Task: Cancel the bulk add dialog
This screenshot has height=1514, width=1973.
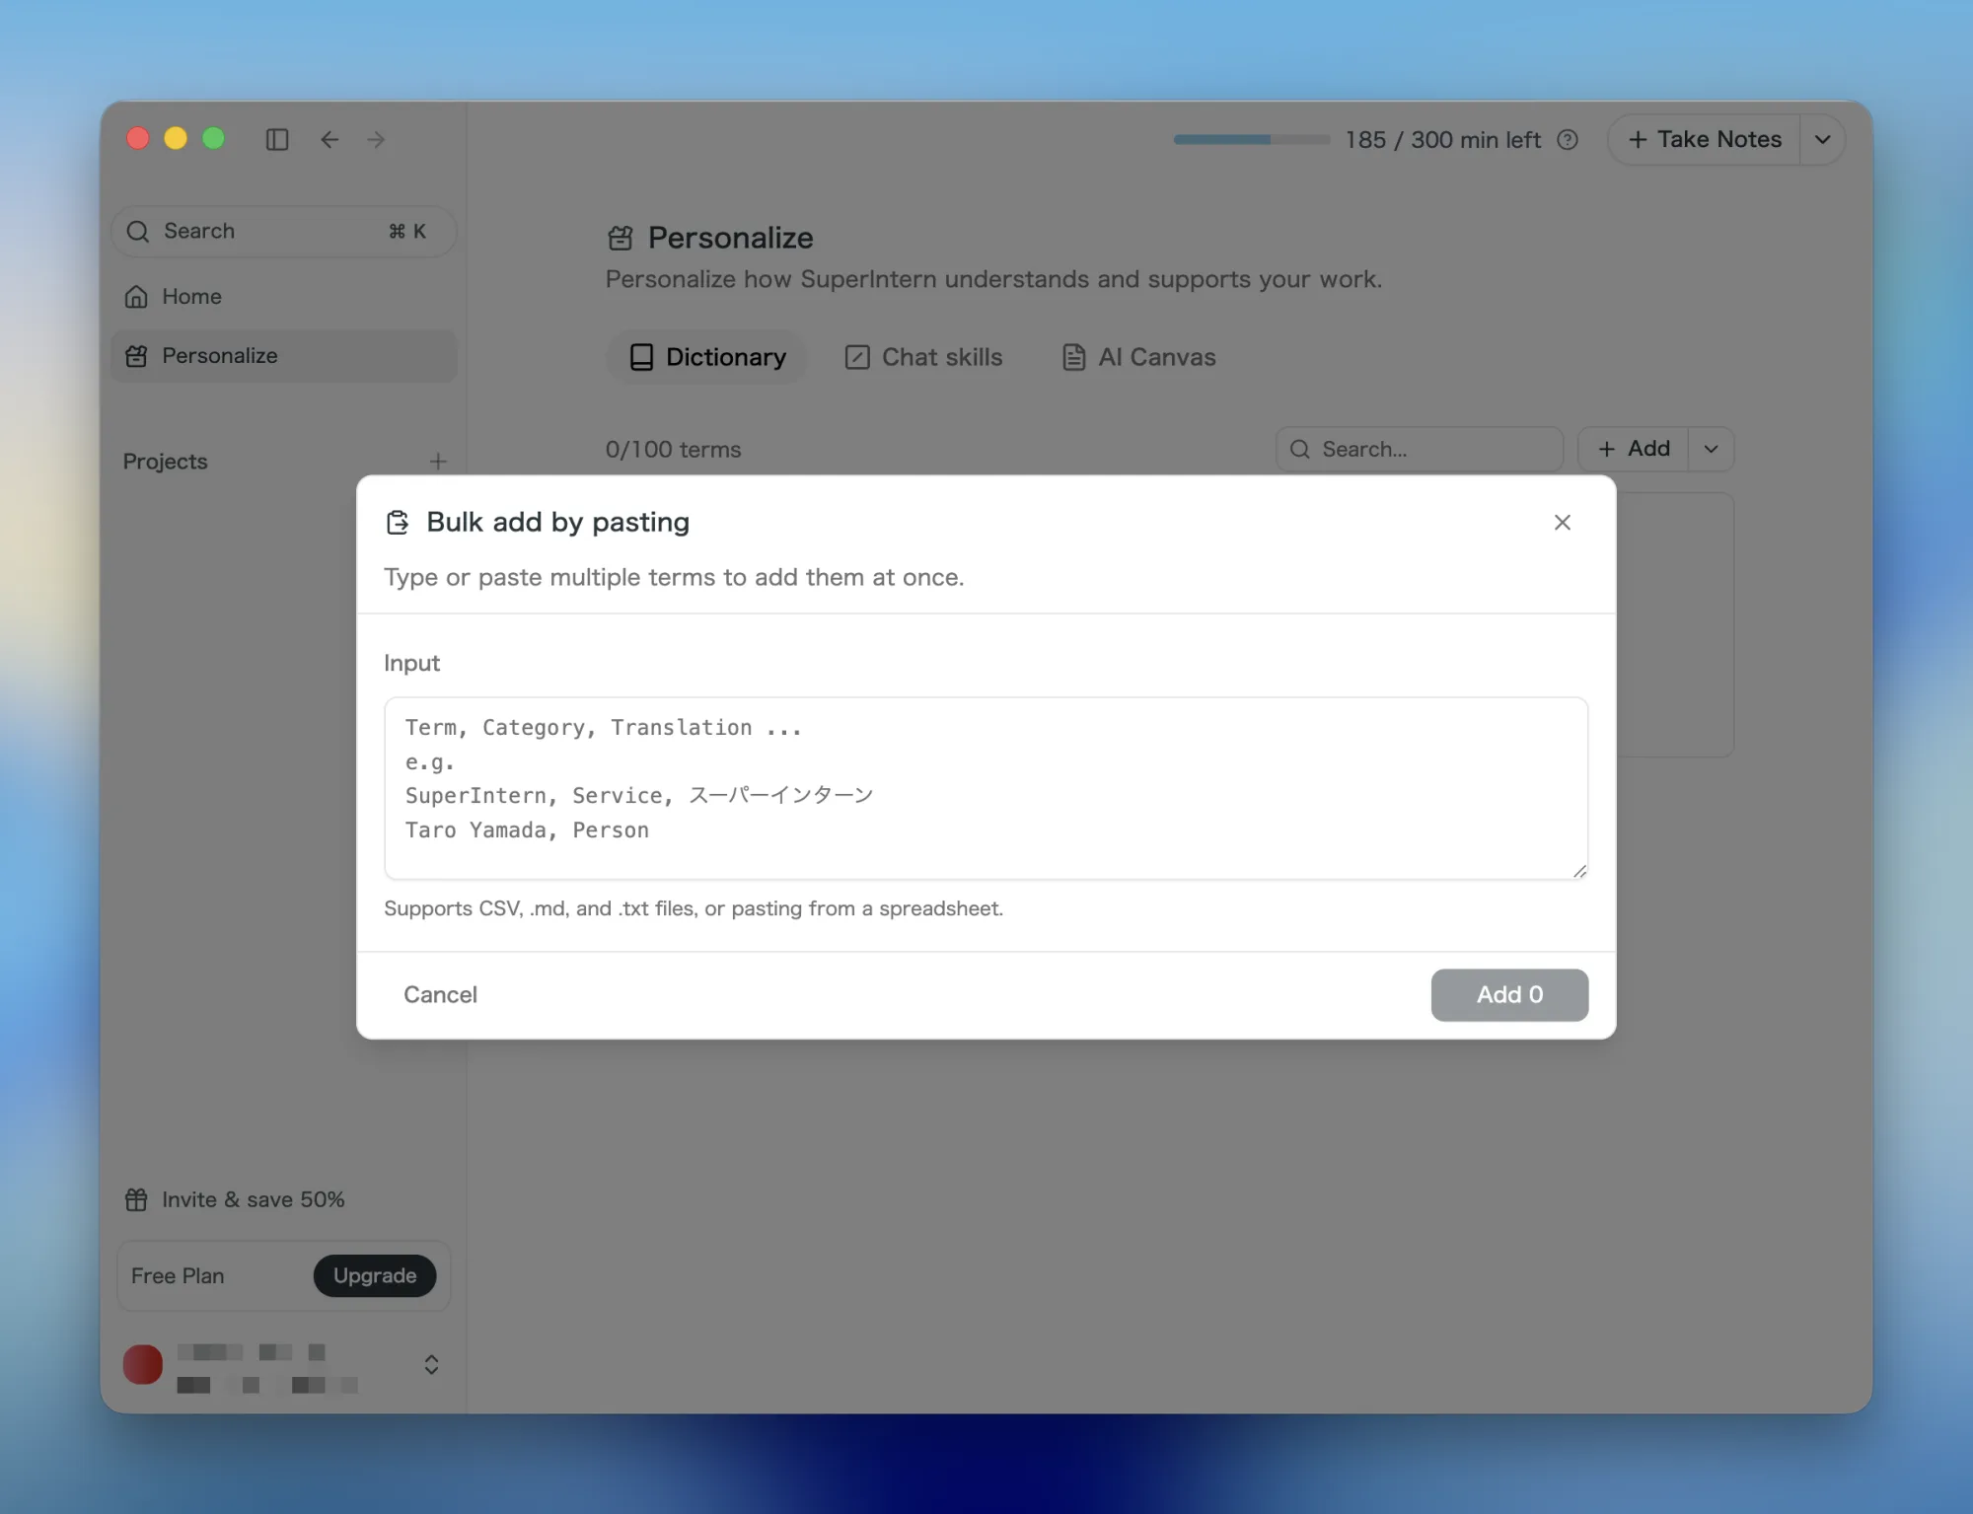Action: tap(440, 994)
